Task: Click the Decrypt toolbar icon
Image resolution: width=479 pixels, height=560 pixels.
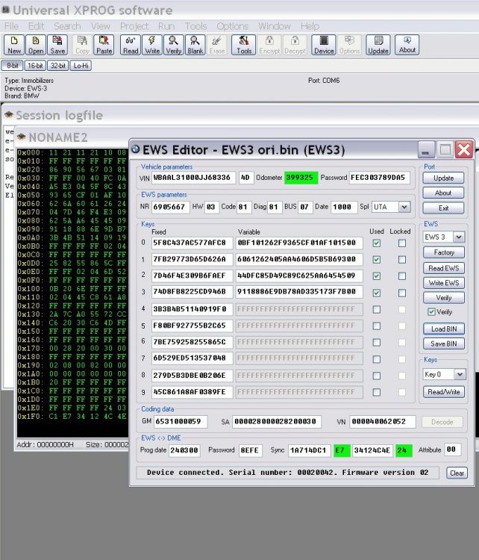Action: (x=295, y=45)
